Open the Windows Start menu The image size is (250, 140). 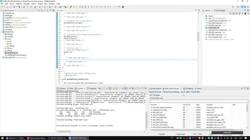pos(2,138)
